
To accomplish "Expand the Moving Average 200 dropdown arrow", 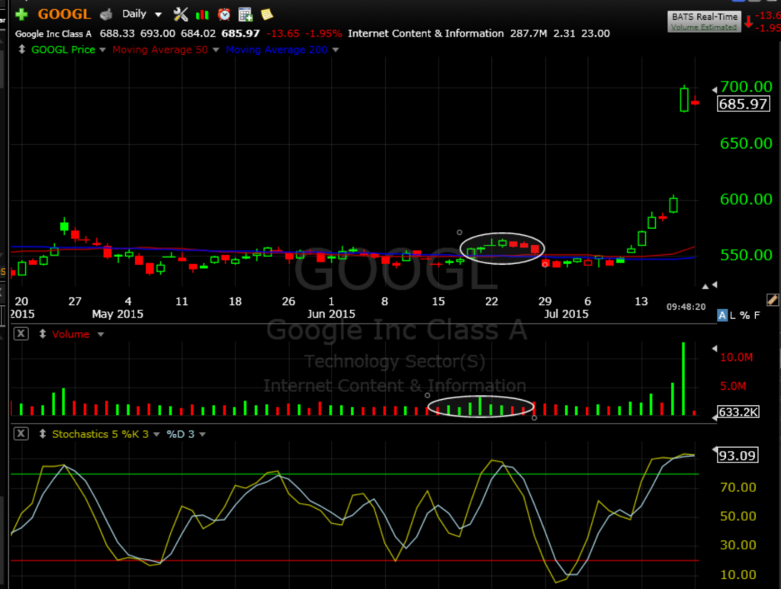I will point(336,50).
